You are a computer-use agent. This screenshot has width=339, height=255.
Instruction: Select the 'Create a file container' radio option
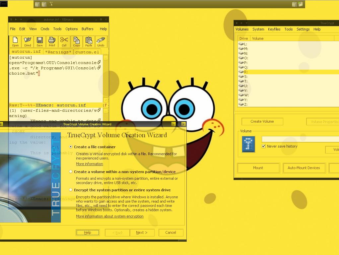point(71,147)
